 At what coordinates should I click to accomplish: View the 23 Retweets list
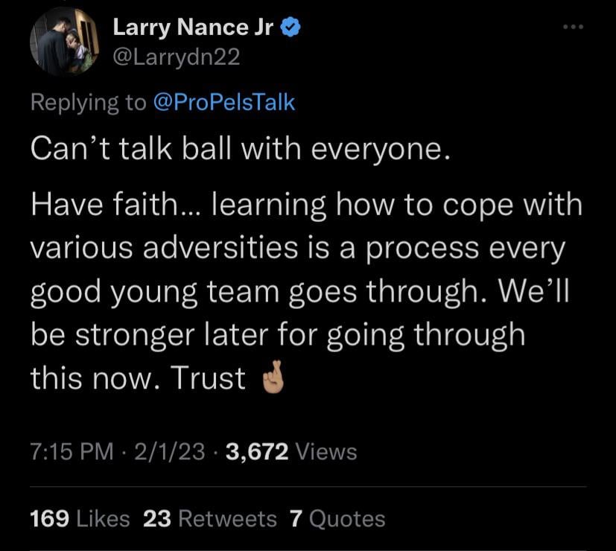click(209, 518)
